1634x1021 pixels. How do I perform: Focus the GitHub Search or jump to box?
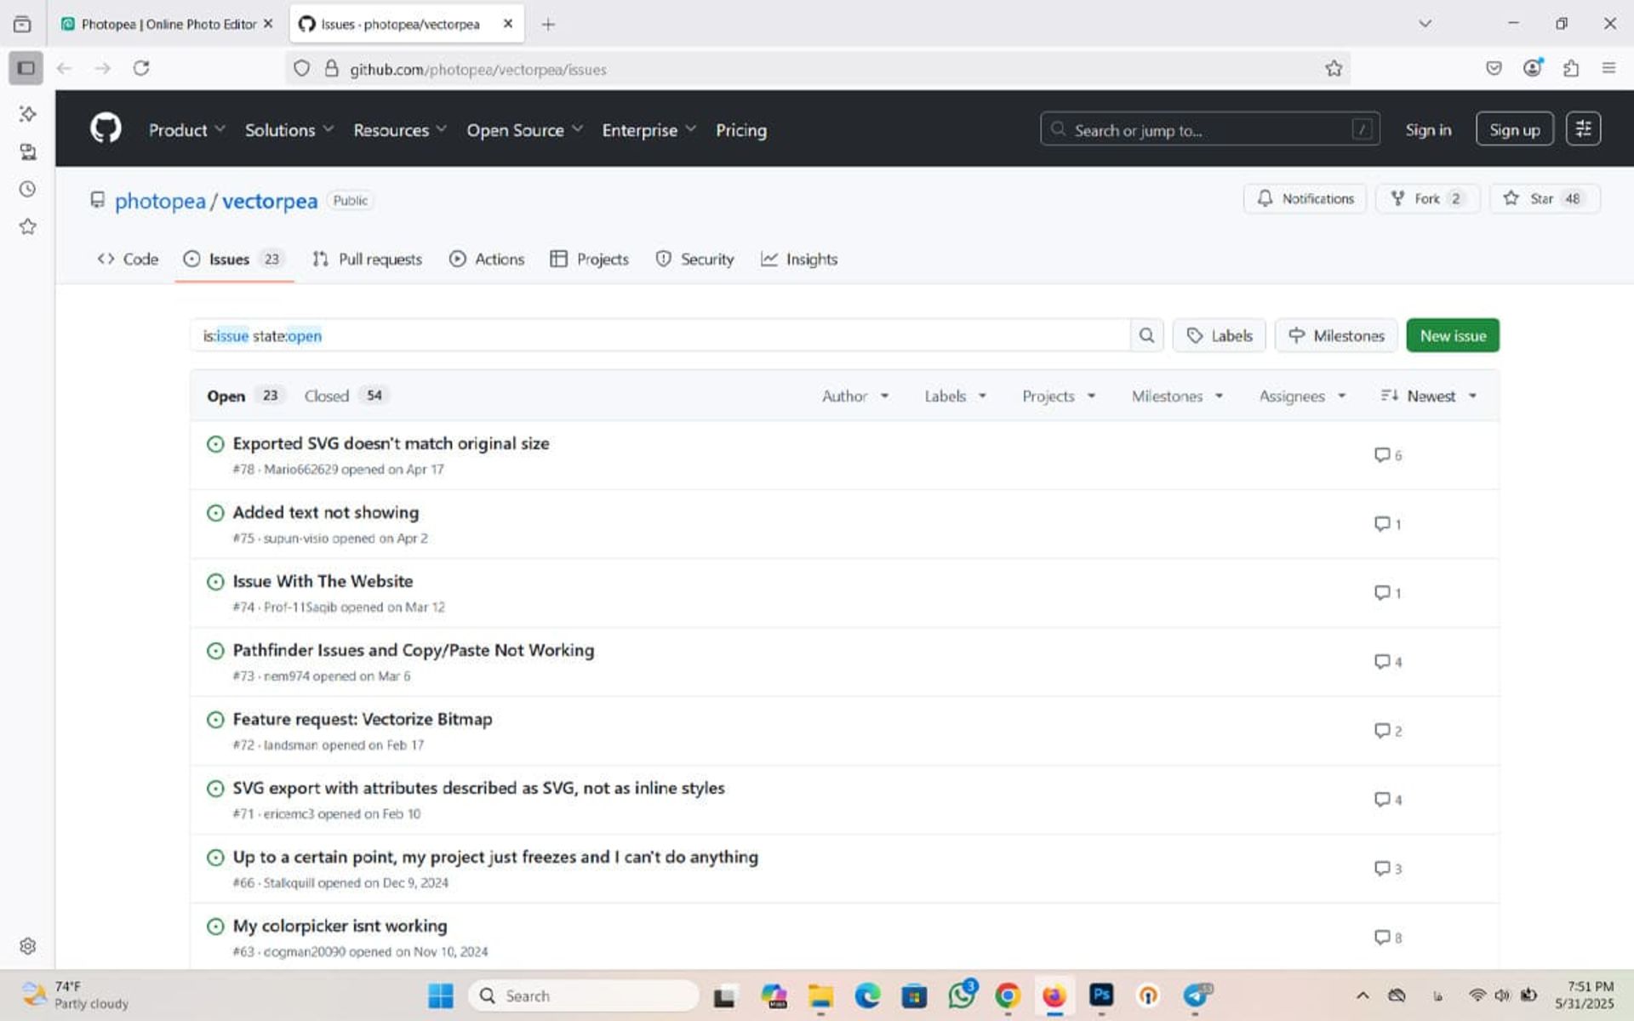coord(1209,129)
